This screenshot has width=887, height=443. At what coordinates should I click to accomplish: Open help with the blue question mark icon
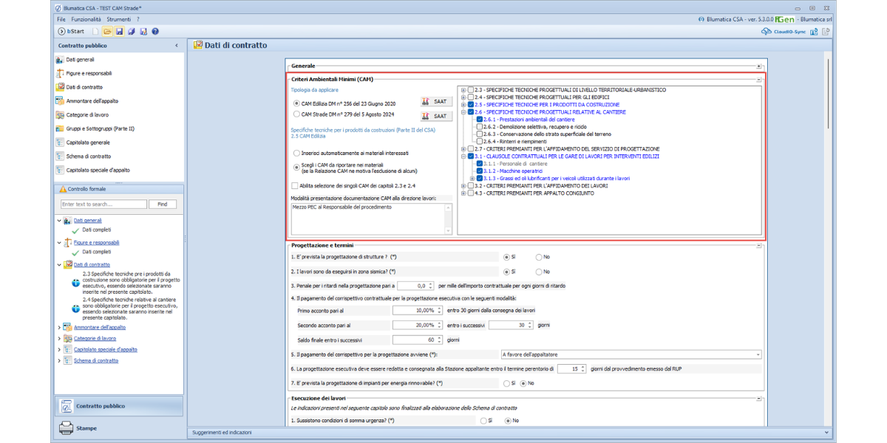[x=155, y=32]
